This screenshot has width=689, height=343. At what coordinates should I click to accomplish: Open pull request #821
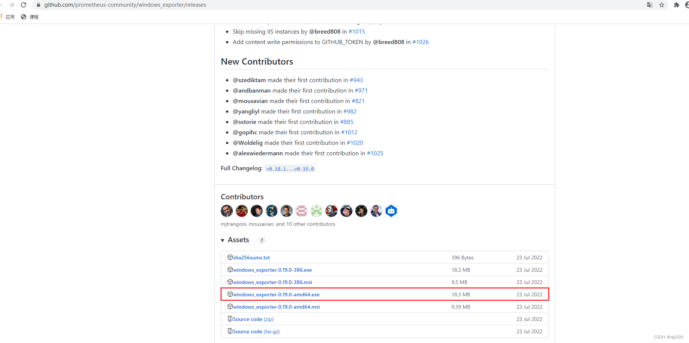pos(358,101)
